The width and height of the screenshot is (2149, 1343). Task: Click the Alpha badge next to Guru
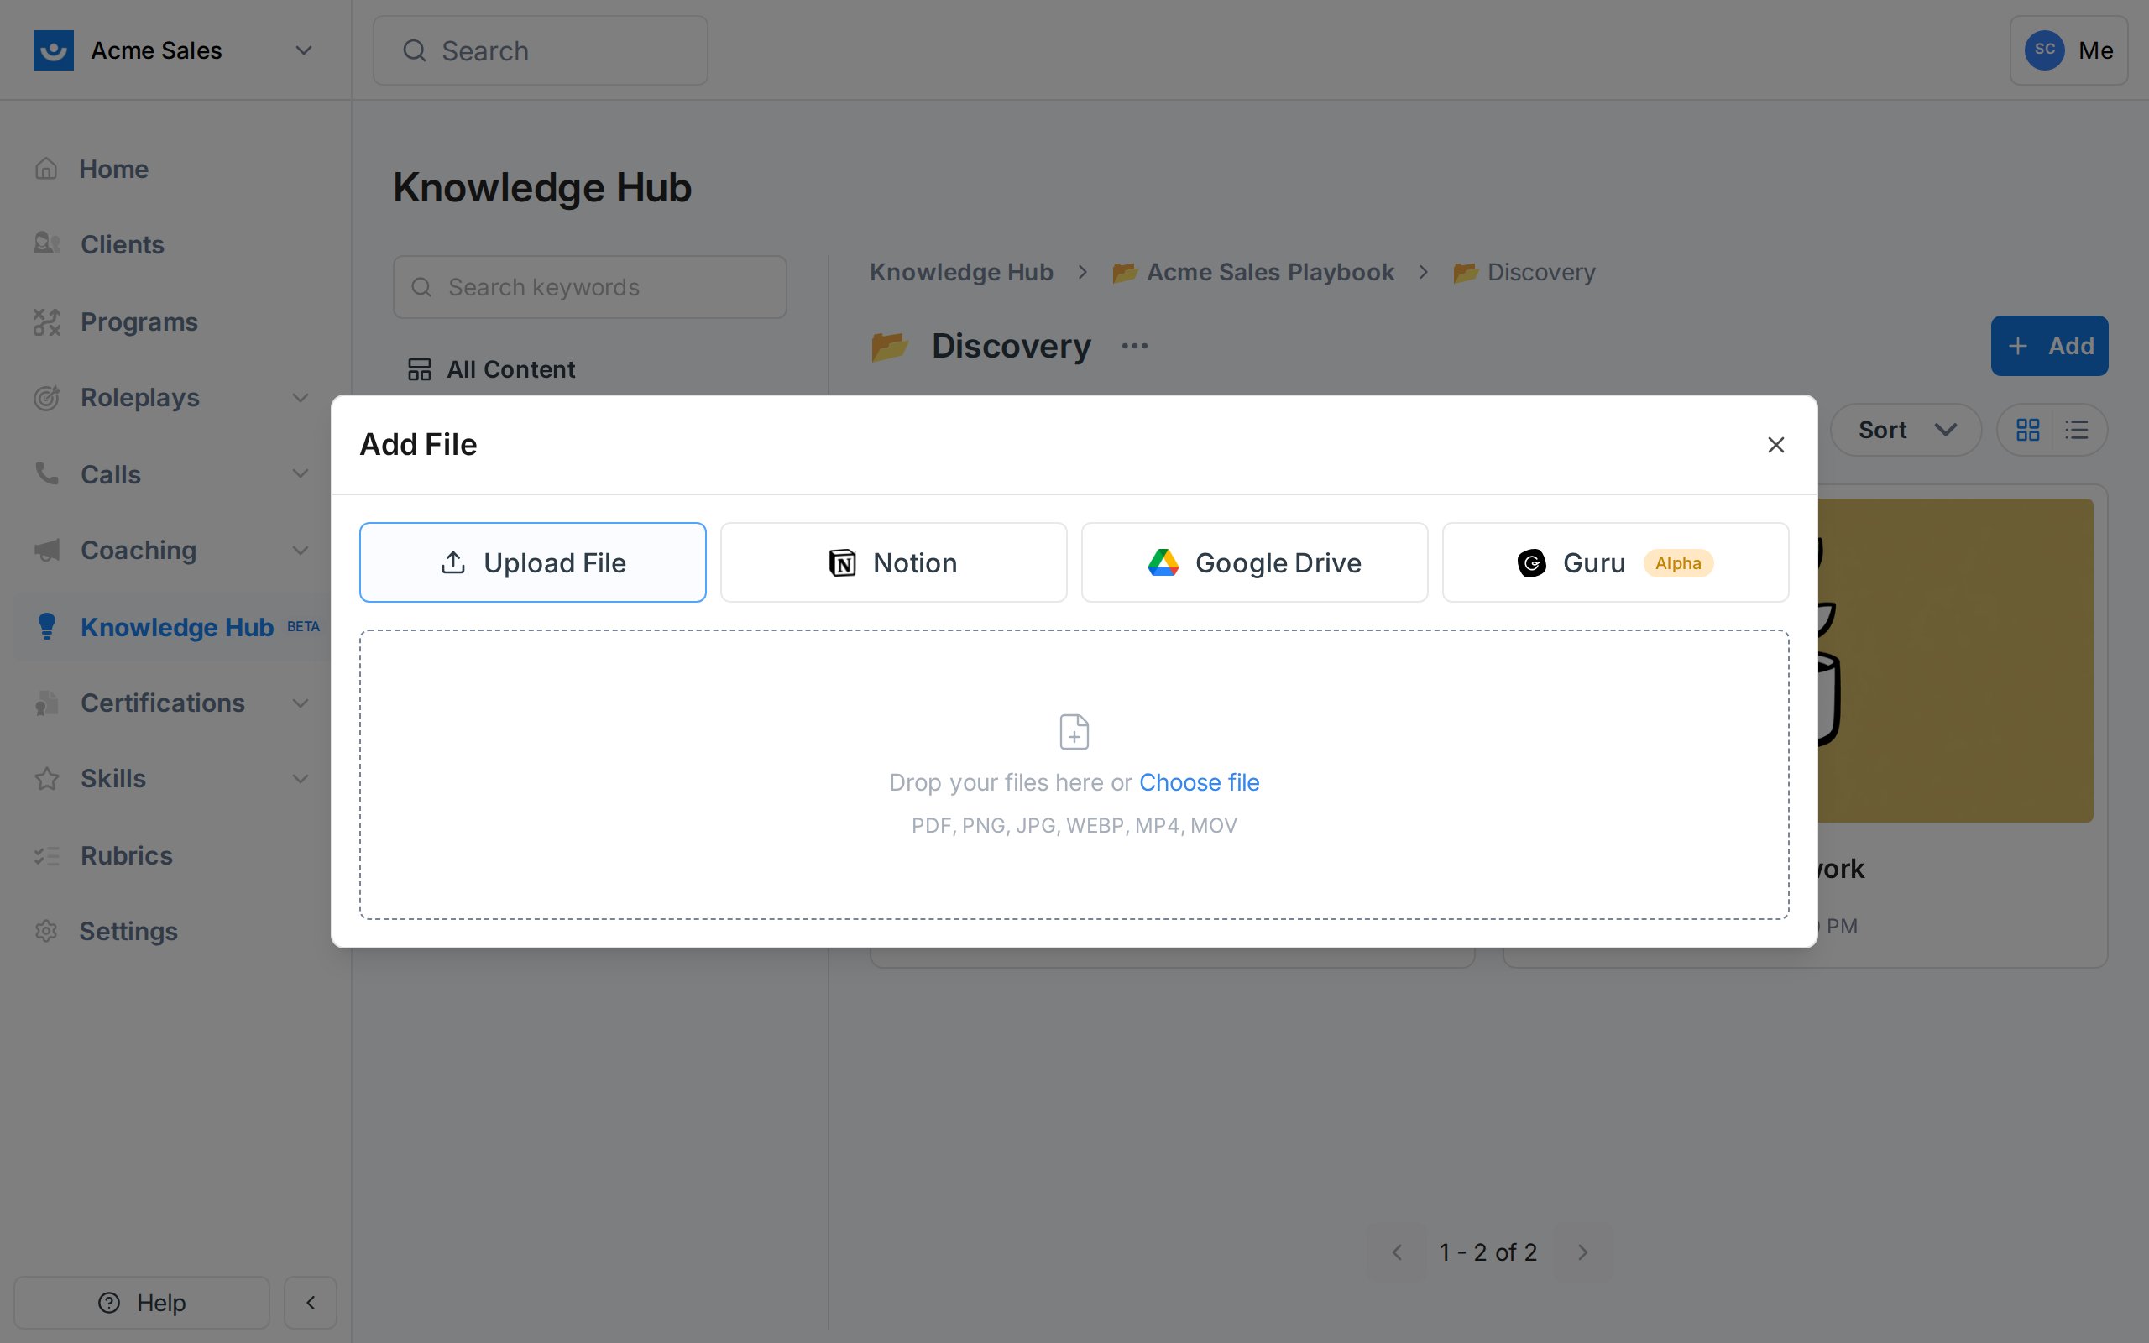[1677, 563]
